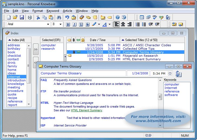Open the Window menu
Viewport: 197px width, 140px height.
82,11
